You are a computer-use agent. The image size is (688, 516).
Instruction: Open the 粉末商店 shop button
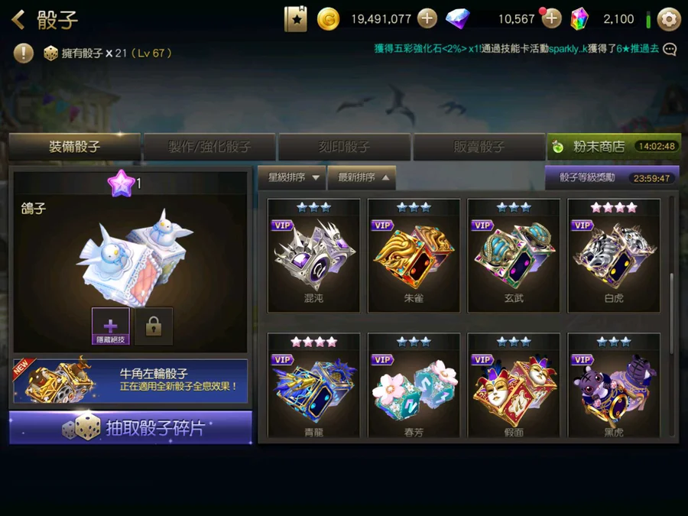point(614,147)
